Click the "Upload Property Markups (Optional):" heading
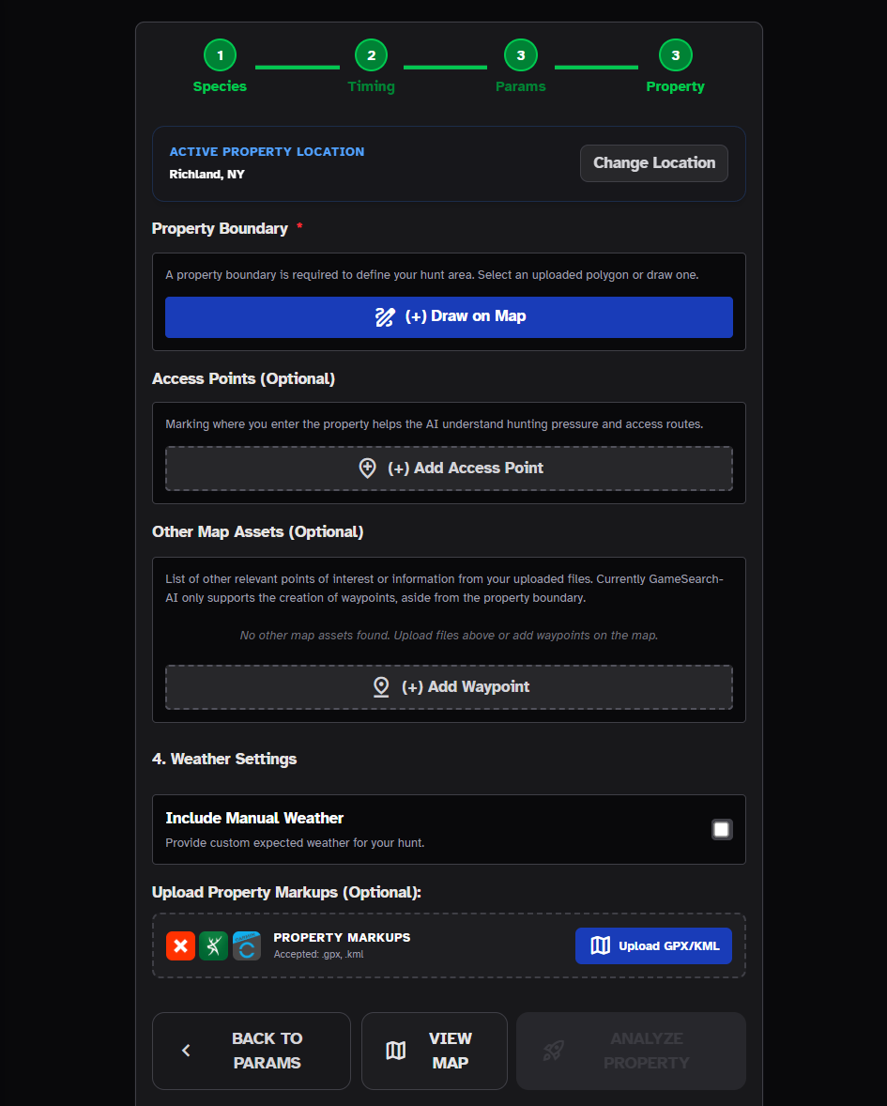 pyautogui.click(x=286, y=892)
